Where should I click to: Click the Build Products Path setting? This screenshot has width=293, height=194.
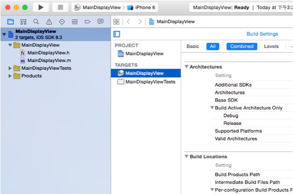[x=237, y=175]
